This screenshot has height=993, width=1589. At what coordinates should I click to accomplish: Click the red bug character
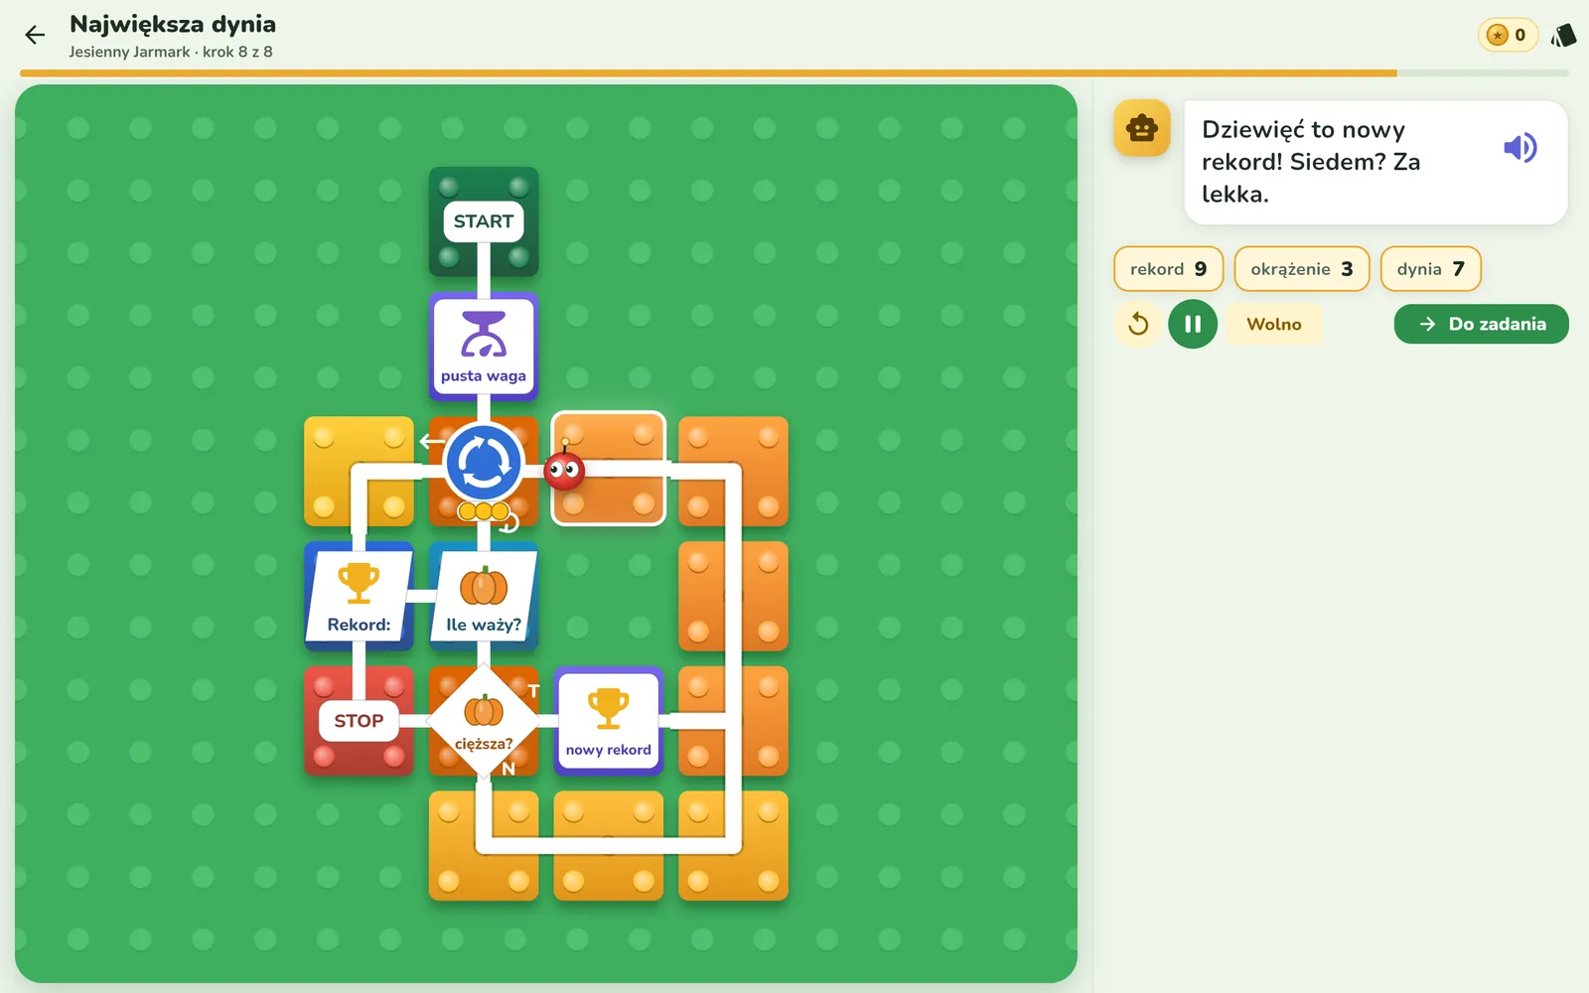coord(564,470)
